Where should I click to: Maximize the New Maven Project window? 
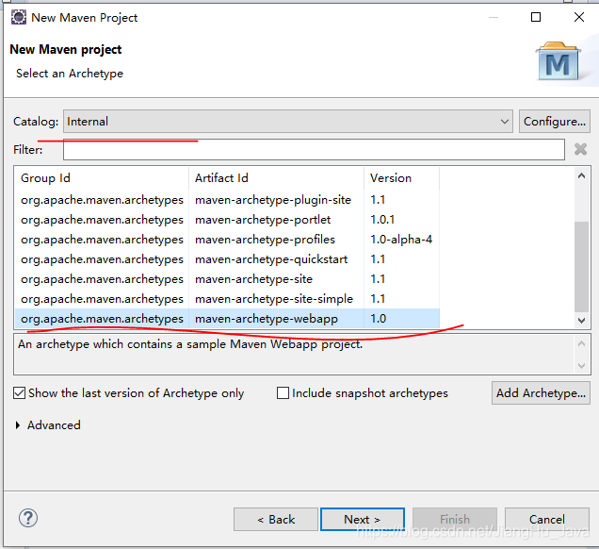click(536, 17)
